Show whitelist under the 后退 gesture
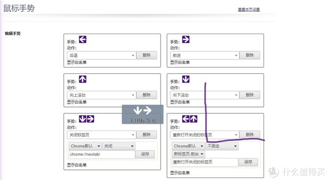Image resolution: width=327 pixels, height=180 pixels. 76,62
